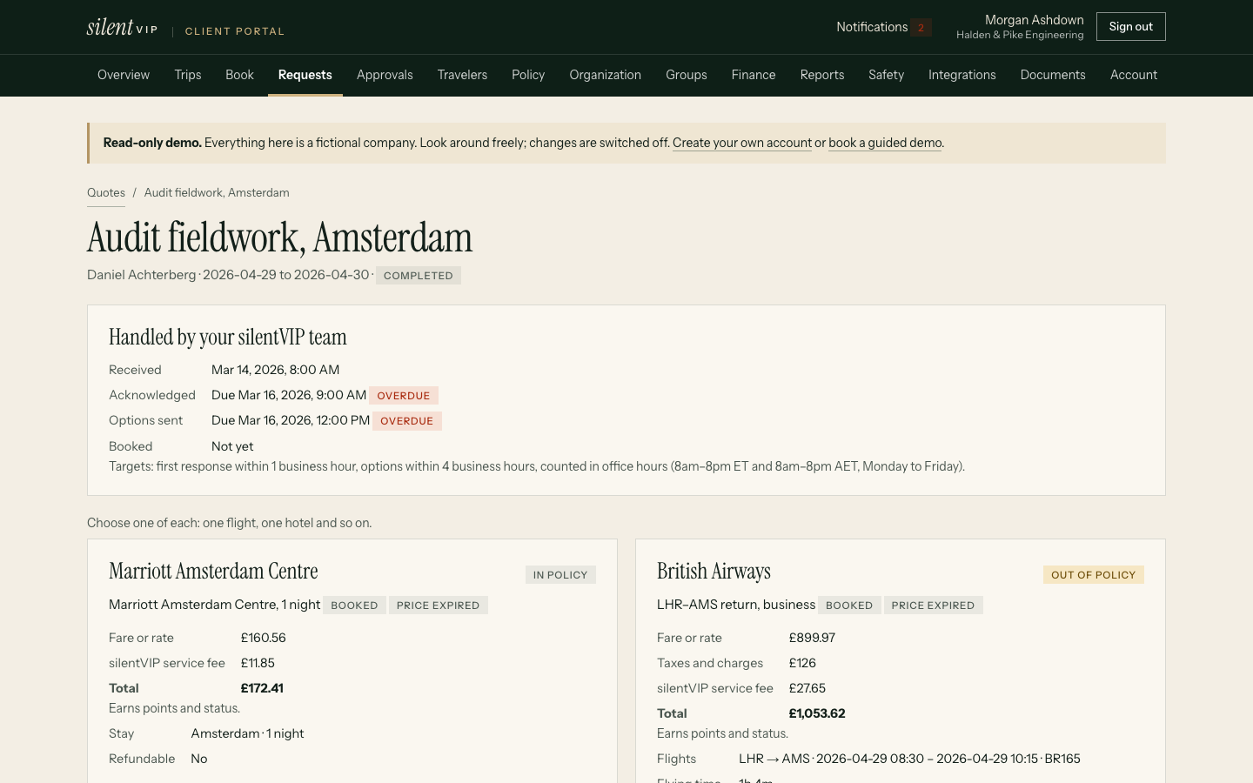1253x783 pixels.
Task: Open the Overview tab
Action: [x=124, y=75]
